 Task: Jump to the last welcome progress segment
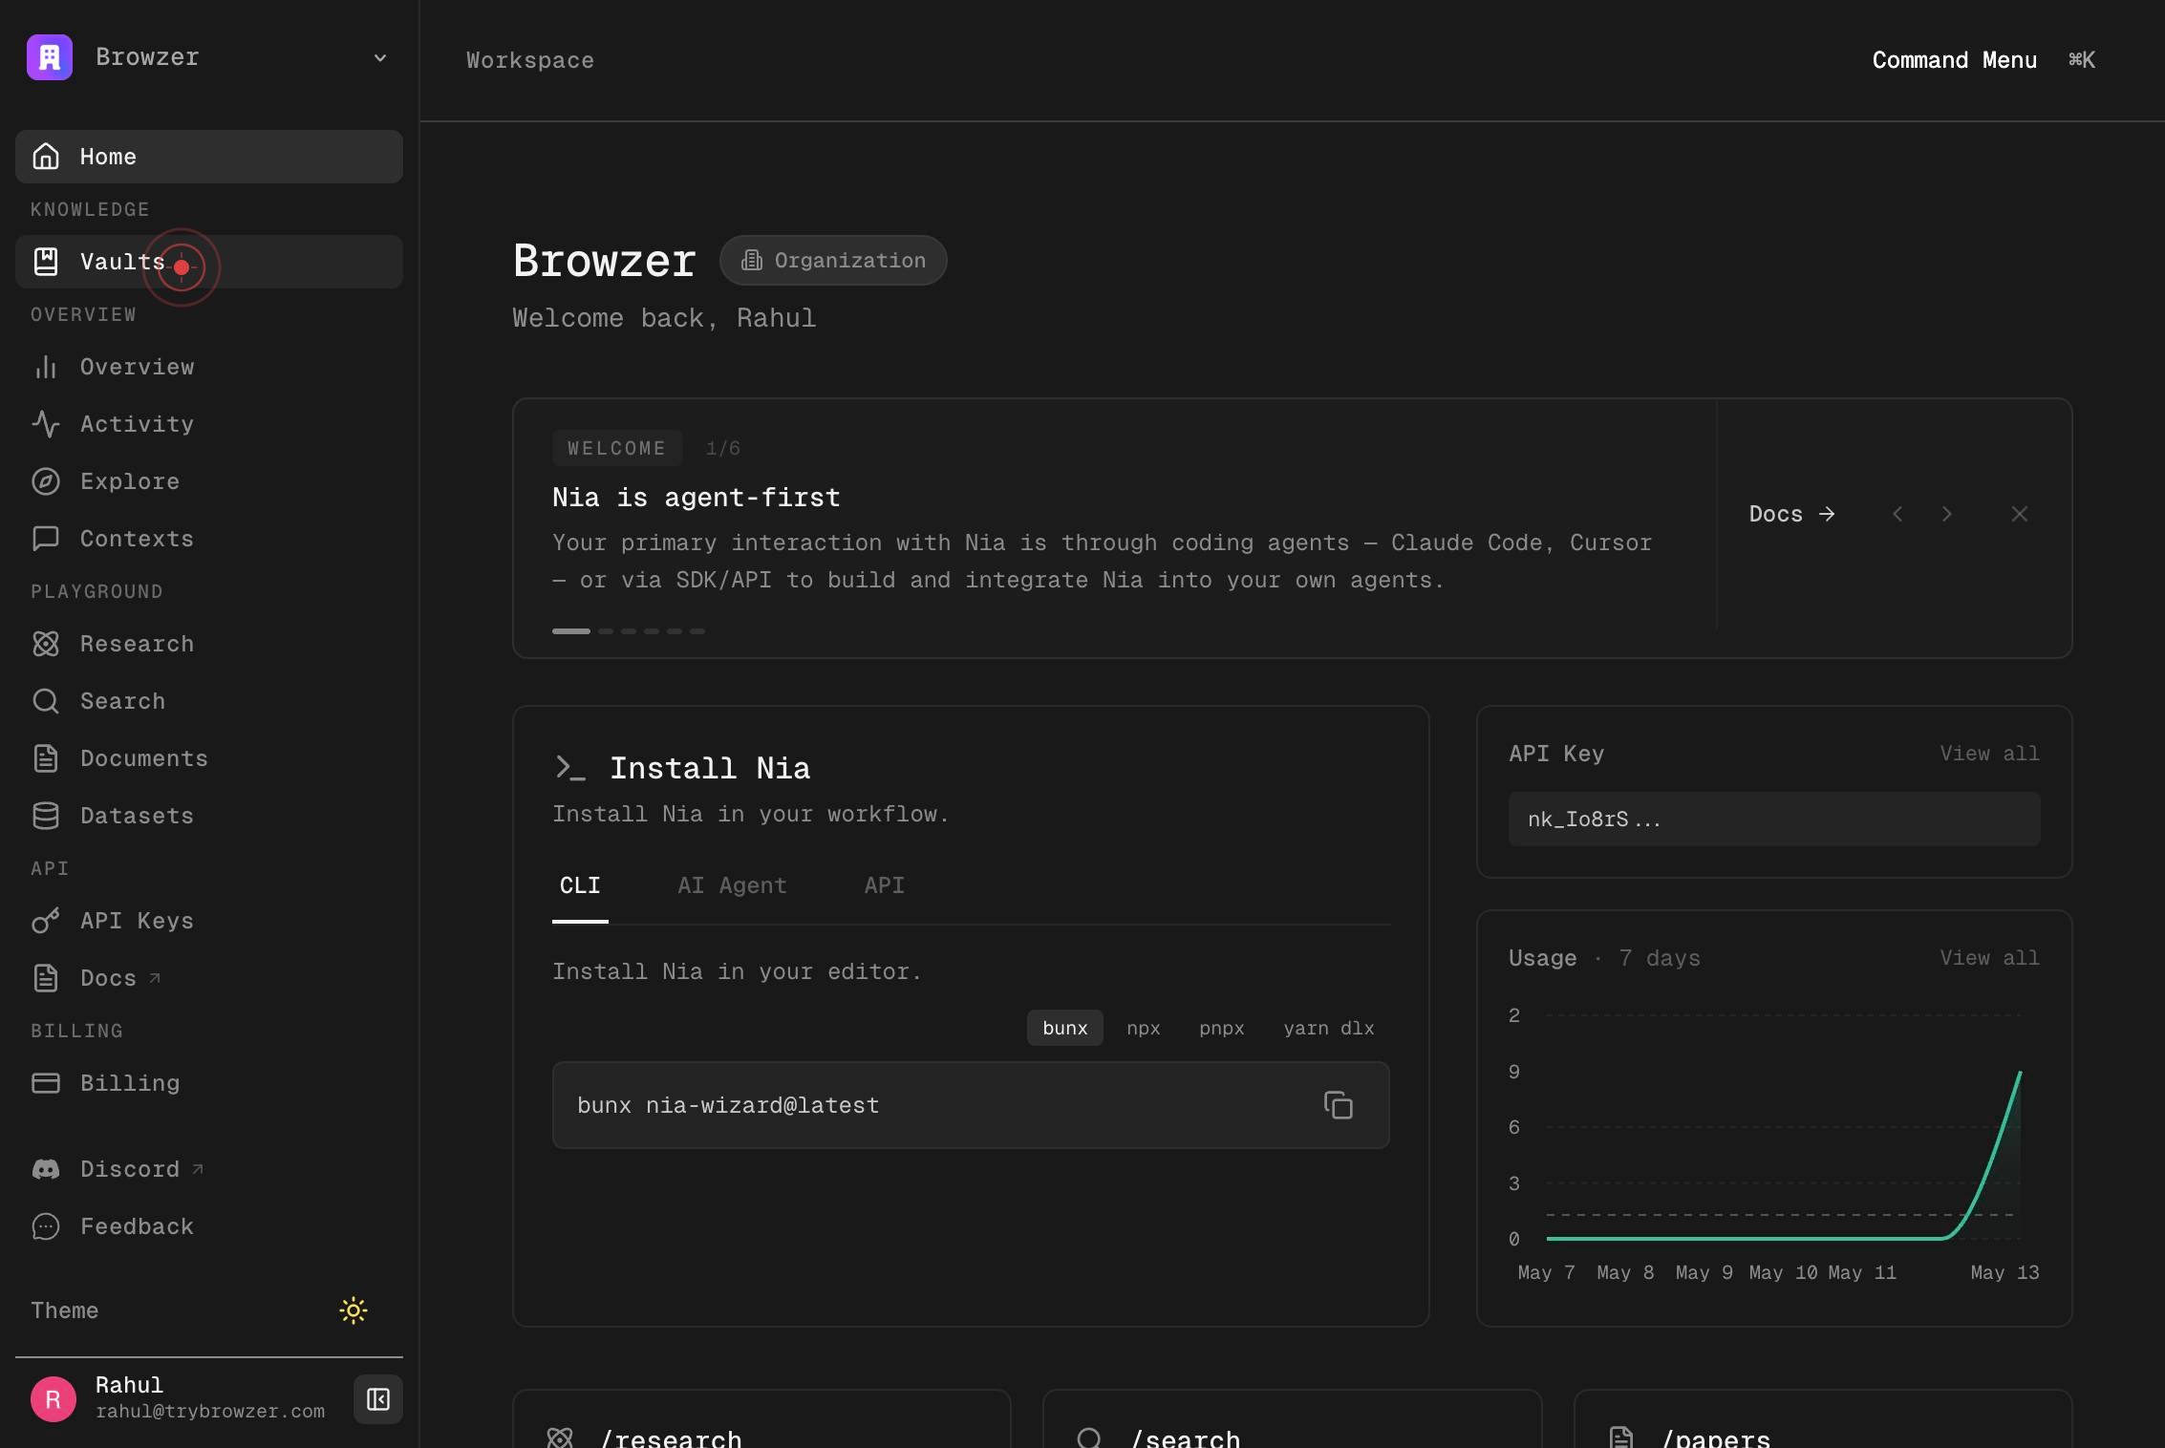697,631
